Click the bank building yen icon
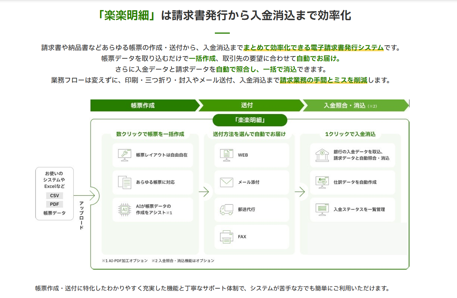Viewport: 457px width, 298px height. 322,155
